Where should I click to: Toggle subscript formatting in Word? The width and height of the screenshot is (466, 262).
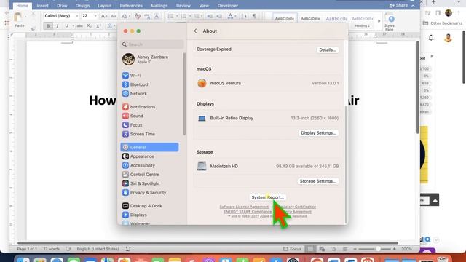click(89, 26)
